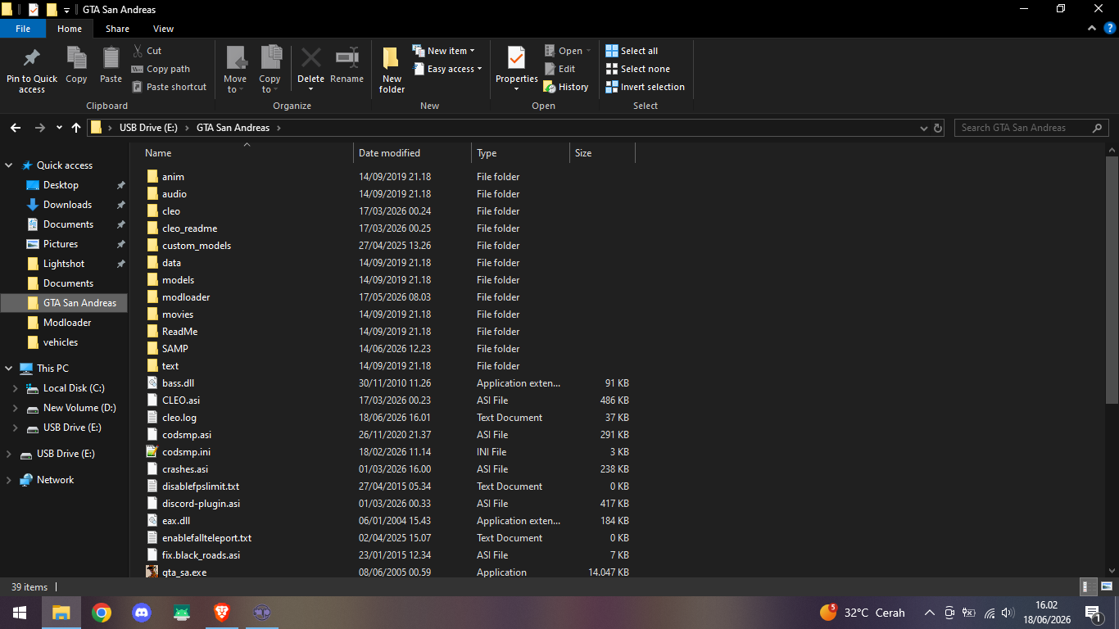The image size is (1119, 629).
Task: Click the Rename ribbon icon
Action: coord(347,57)
